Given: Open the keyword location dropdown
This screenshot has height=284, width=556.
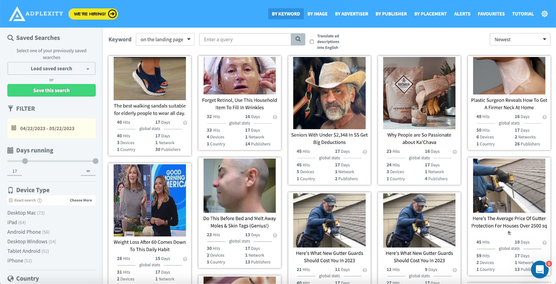Looking at the screenshot, I should pyautogui.click(x=165, y=39).
